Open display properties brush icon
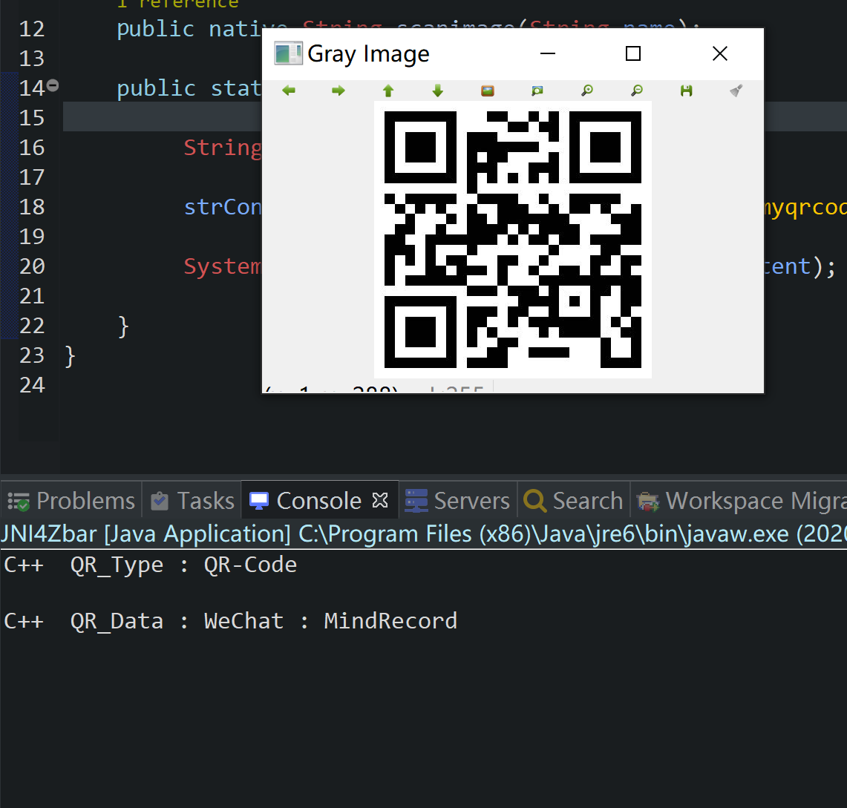Screen dimensions: 847x808 click(736, 91)
